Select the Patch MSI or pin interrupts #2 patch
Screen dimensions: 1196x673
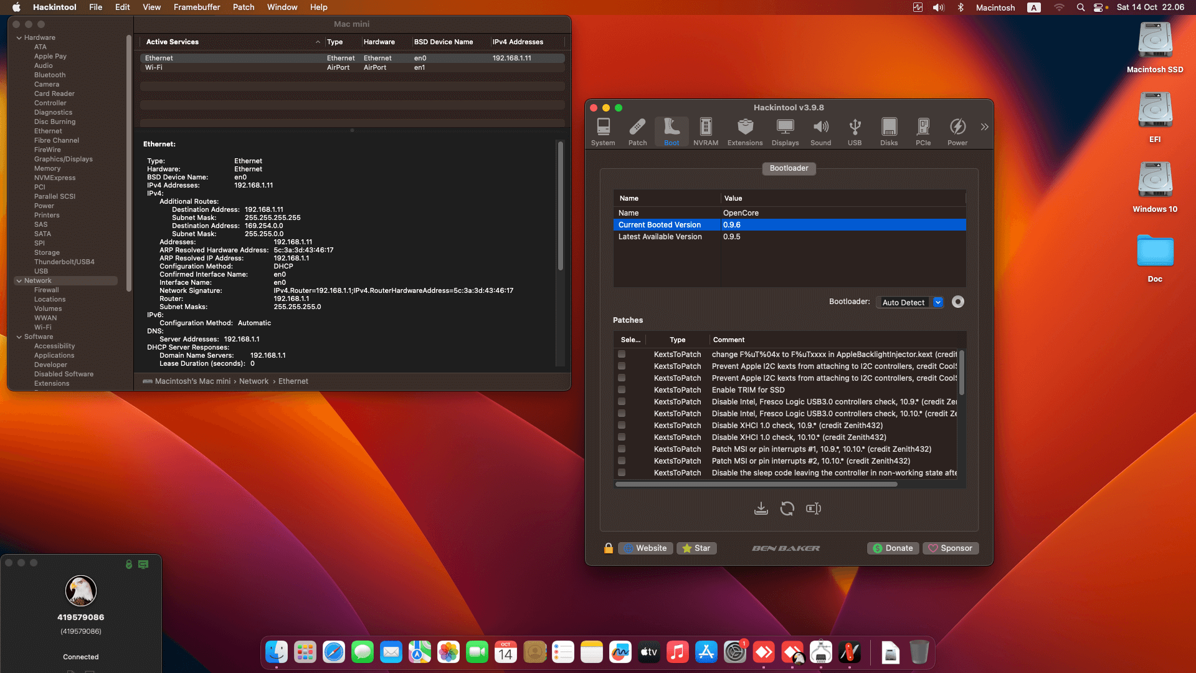click(621, 461)
